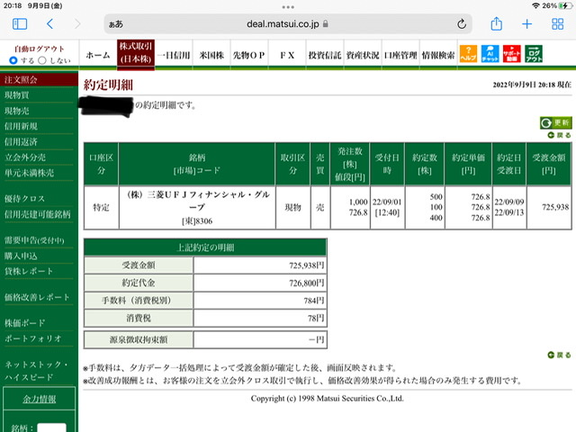
Task: Select ネットストック・ハイスピード in the sidebar
Action: click(x=36, y=371)
